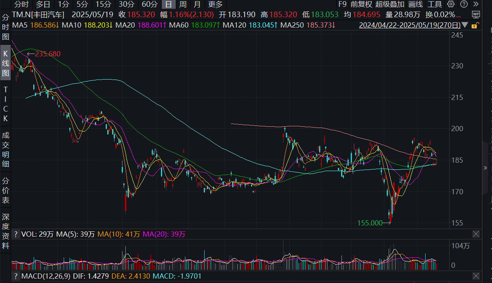Click the WP monitor icon

[476, 15]
